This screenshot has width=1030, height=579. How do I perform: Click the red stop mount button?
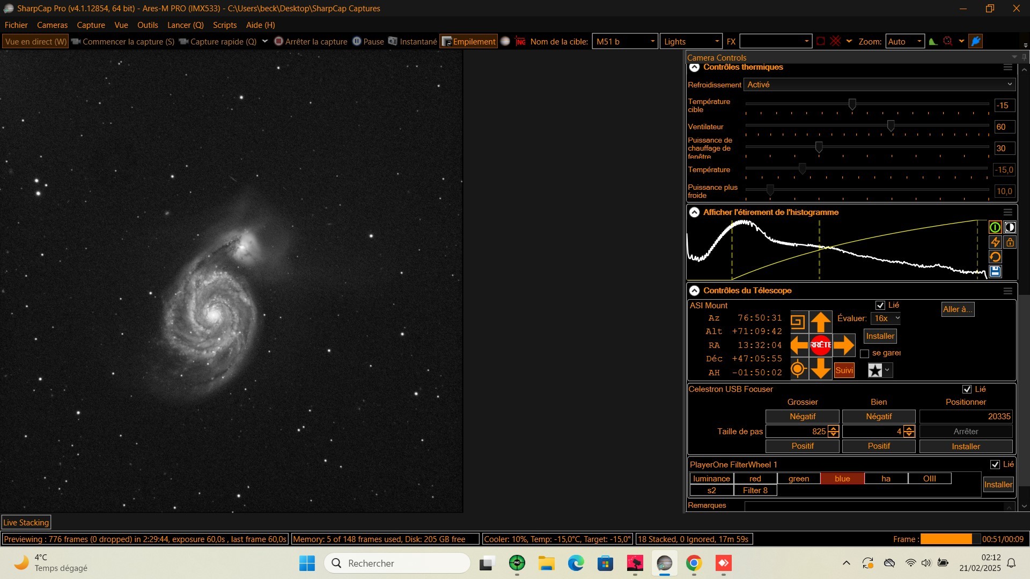click(x=821, y=345)
